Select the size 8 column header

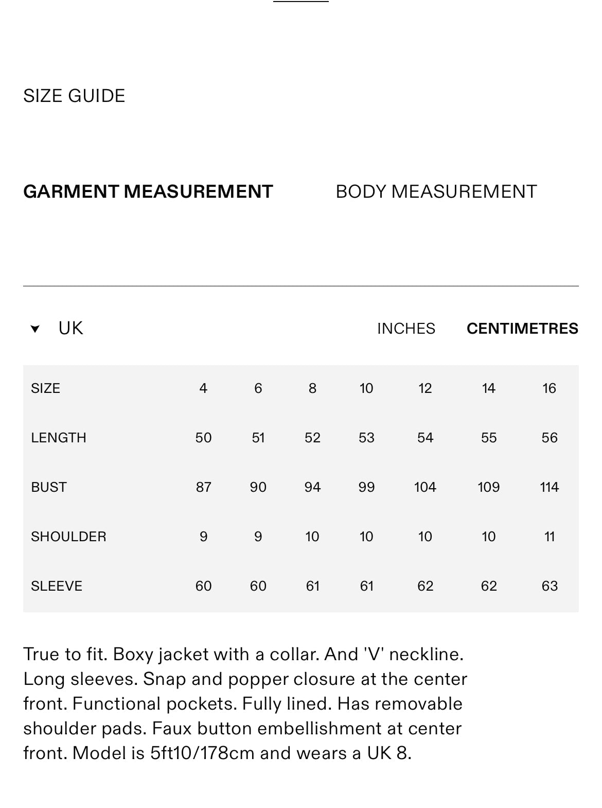[312, 388]
